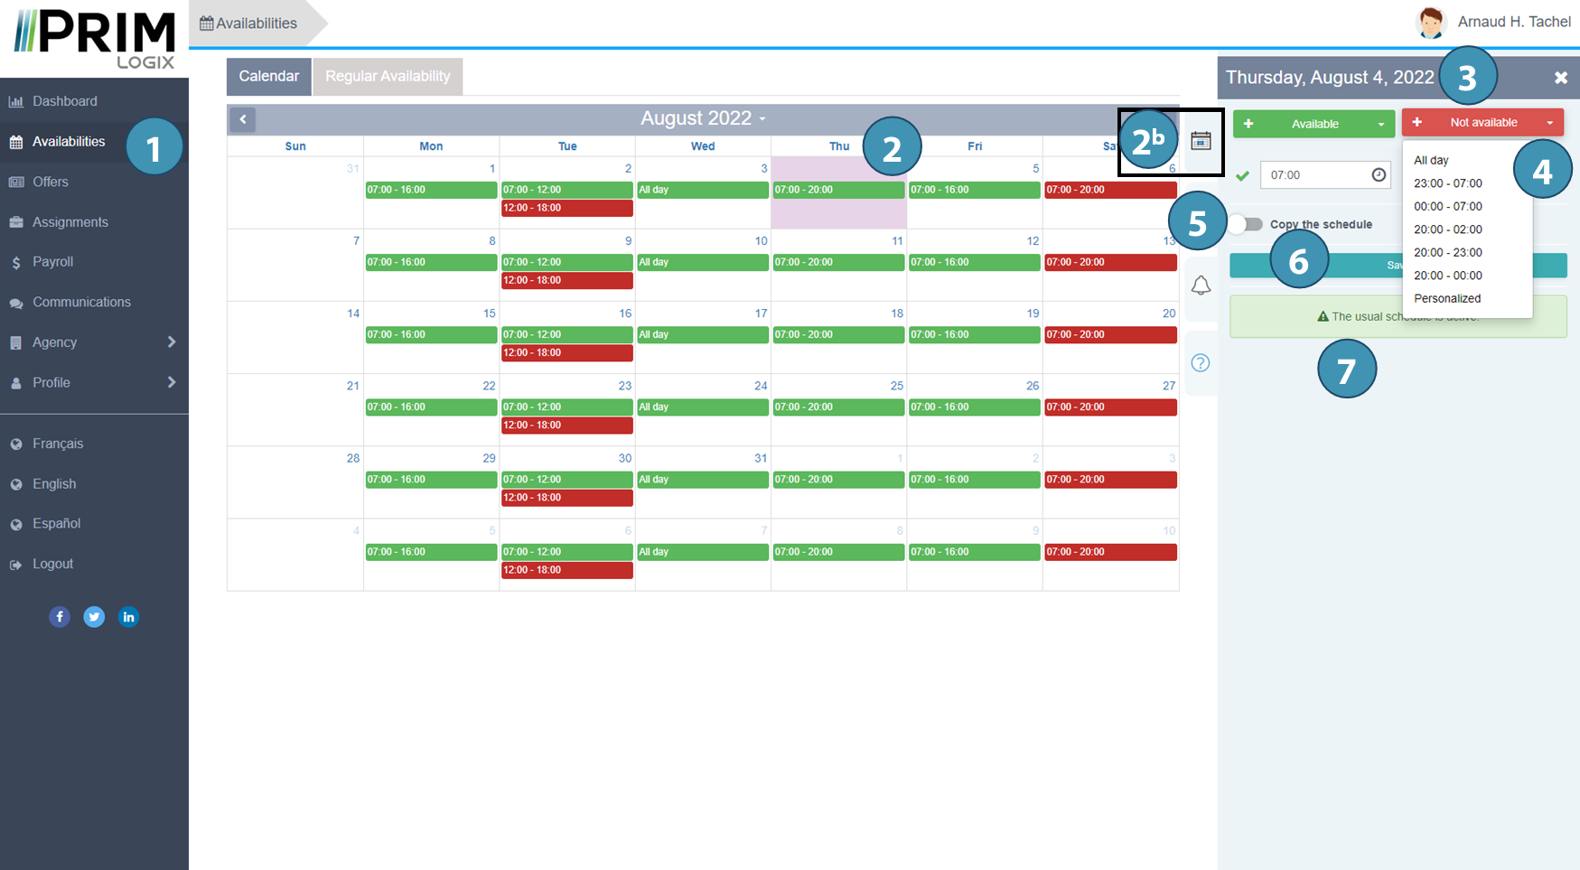Screen dimensions: 1580x870
Task: Switch language to Français
Action: click(58, 444)
